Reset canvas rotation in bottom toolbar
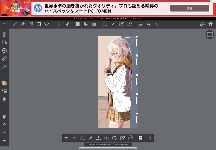The width and height of the screenshot is (216, 150). point(114,138)
